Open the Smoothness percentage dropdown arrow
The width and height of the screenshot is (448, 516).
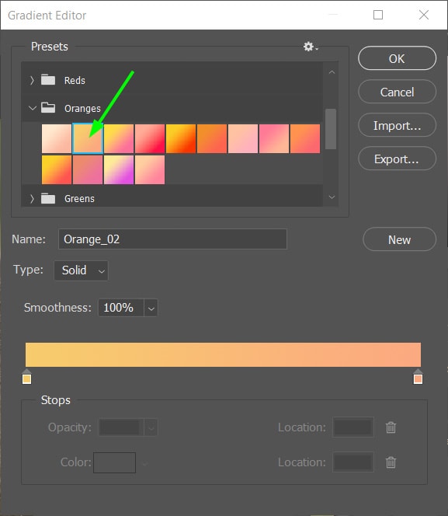click(151, 308)
